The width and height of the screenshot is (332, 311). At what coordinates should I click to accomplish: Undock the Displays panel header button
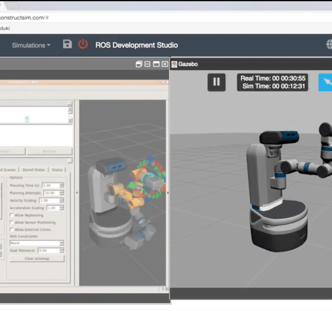pos(70,103)
